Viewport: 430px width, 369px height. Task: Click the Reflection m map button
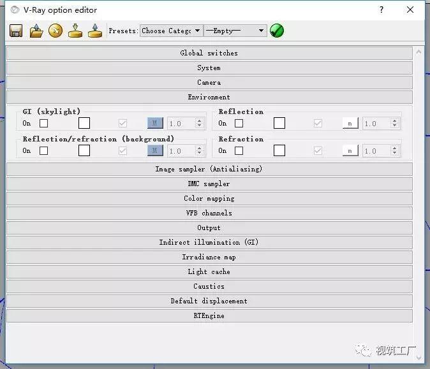[x=350, y=123]
